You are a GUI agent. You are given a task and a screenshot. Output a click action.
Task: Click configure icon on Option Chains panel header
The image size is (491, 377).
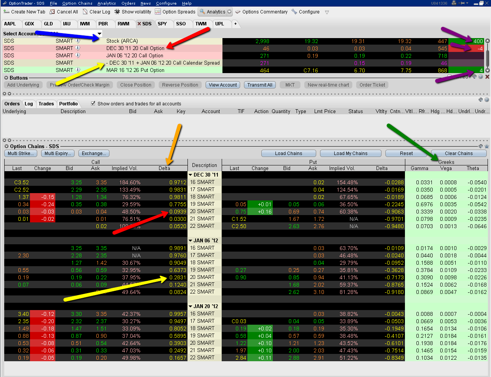tap(481, 146)
